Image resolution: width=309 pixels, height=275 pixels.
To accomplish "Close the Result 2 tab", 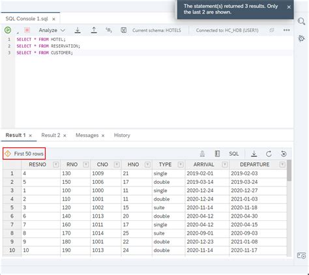I will coord(65,136).
